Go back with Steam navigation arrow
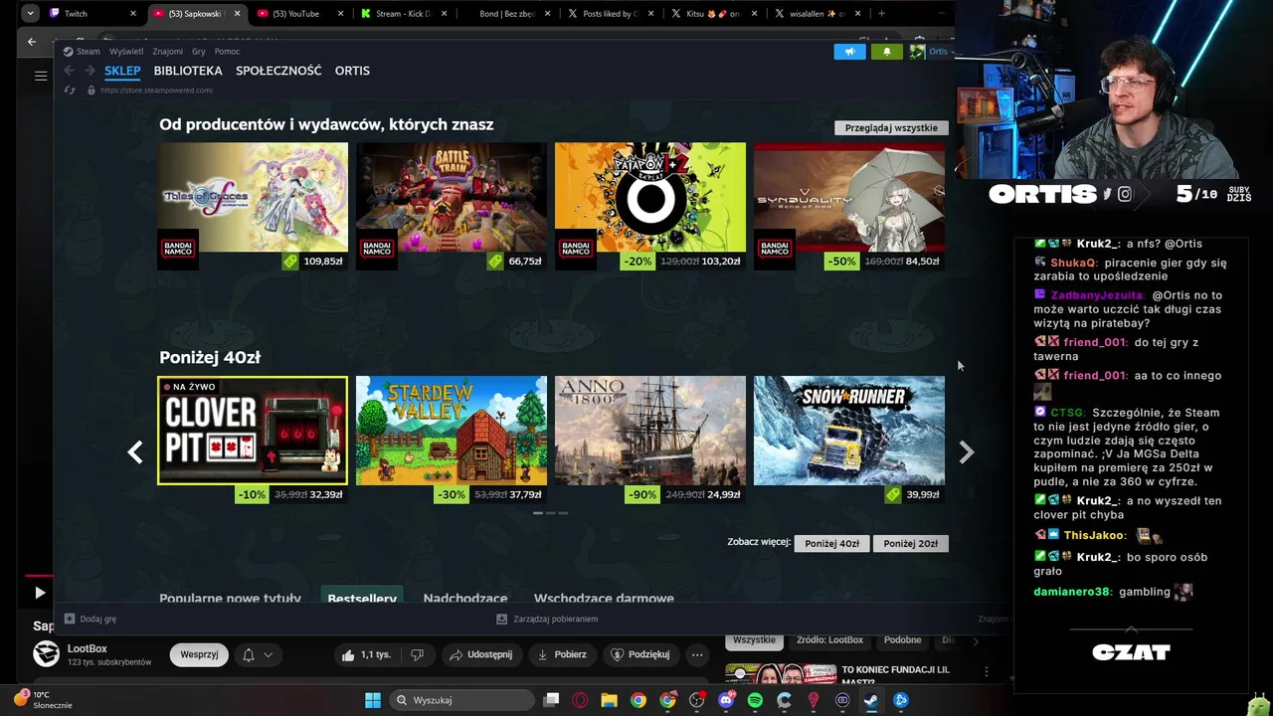This screenshot has height=716, width=1273. tap(69, 71)
